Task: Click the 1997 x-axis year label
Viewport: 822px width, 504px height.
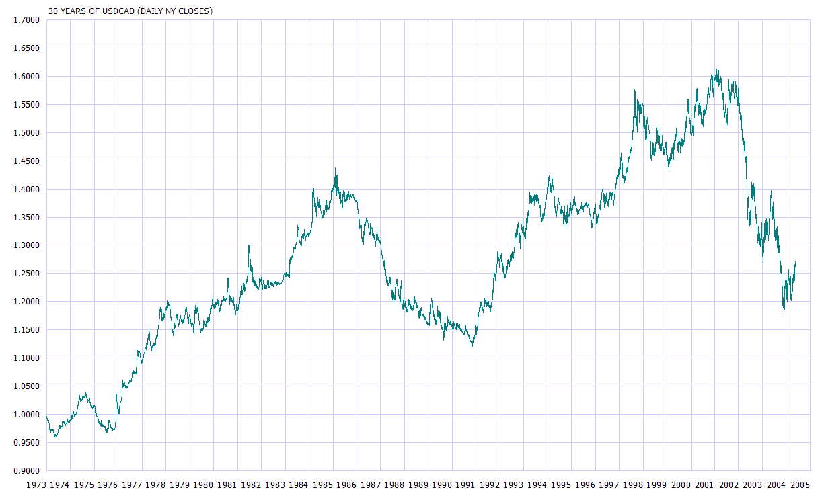Action: click(x=609, y=485)
